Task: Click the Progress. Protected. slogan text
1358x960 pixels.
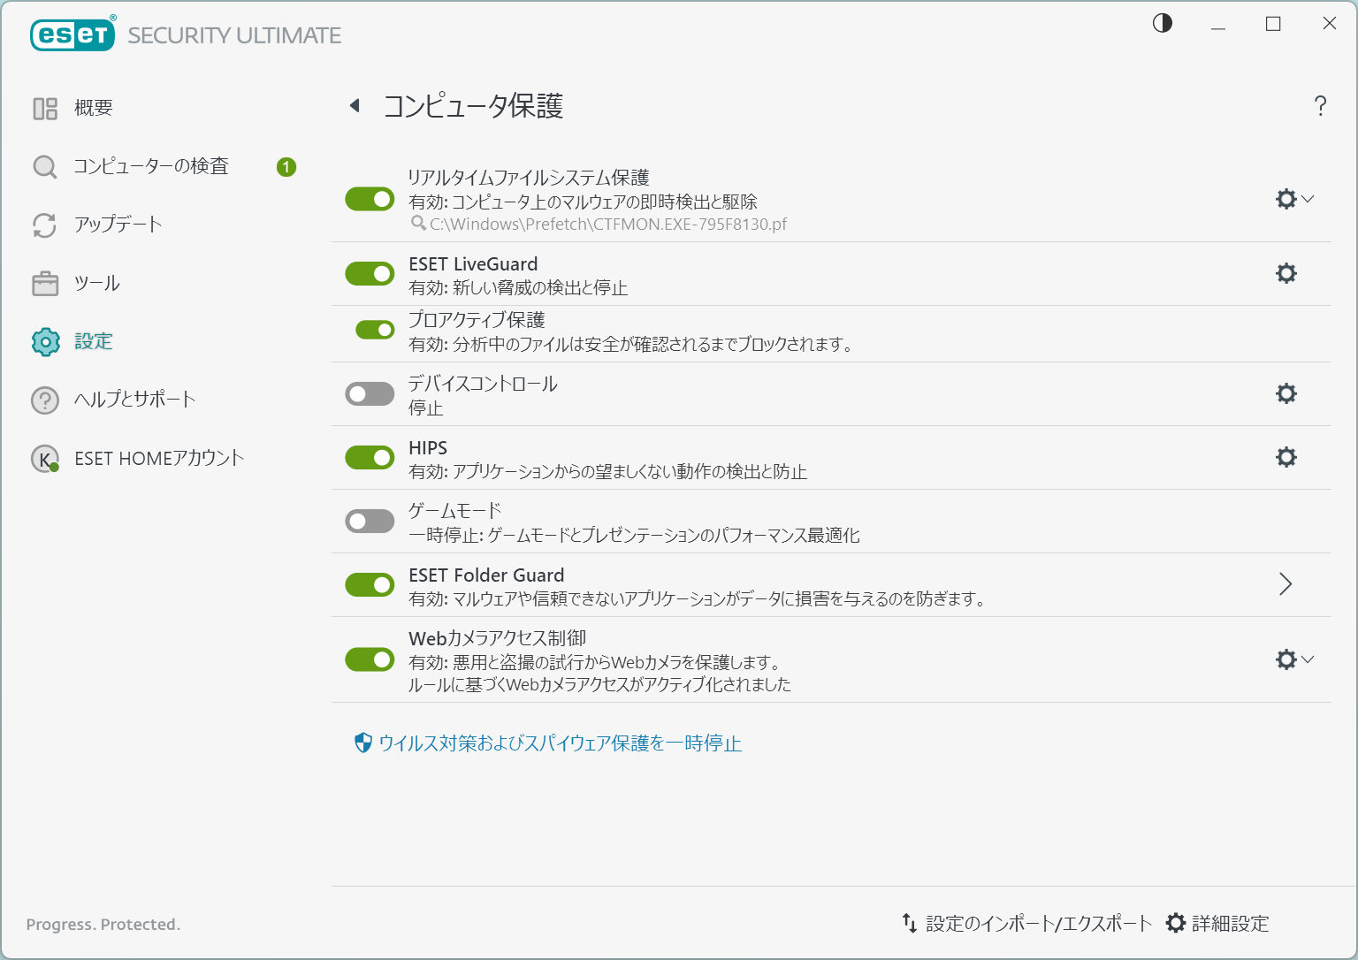Action: [x=103, y=925]
